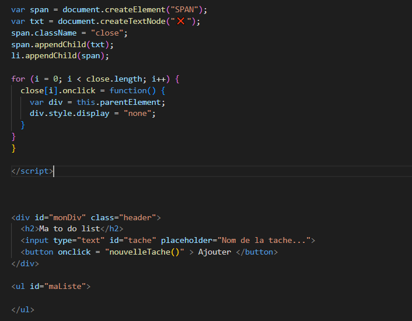Click the li.appendChild(span) line

pos(60,56)
